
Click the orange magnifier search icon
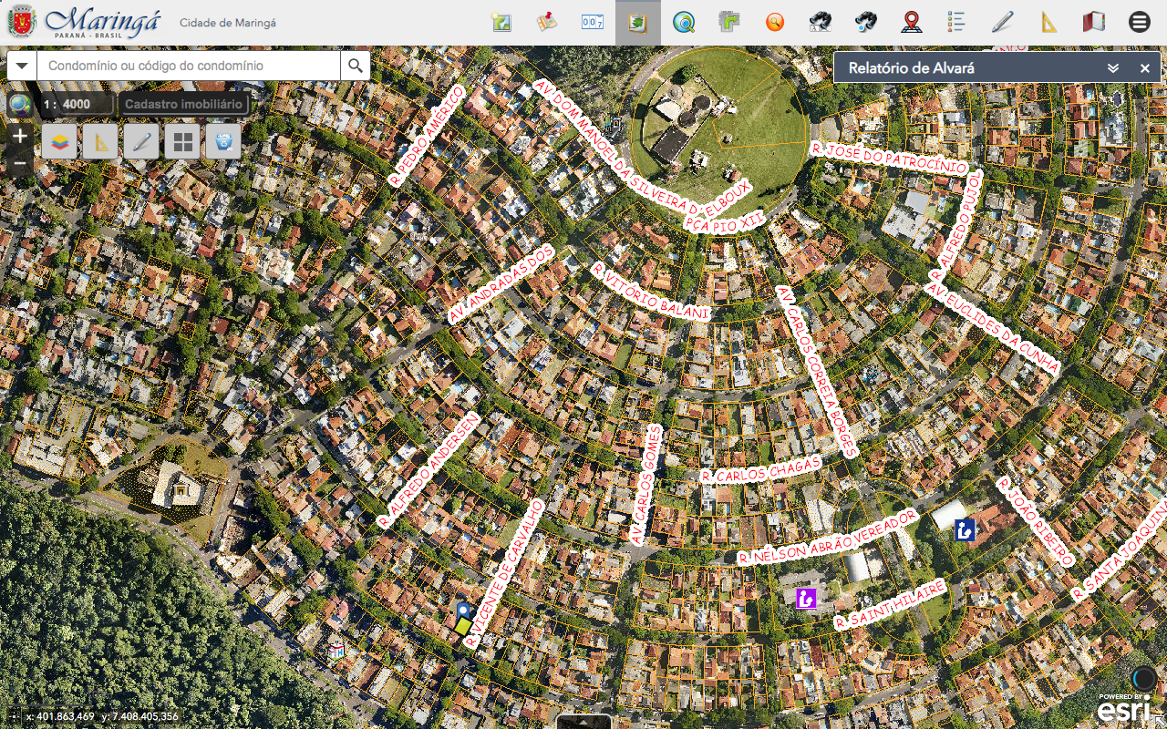tap(775, 22)
